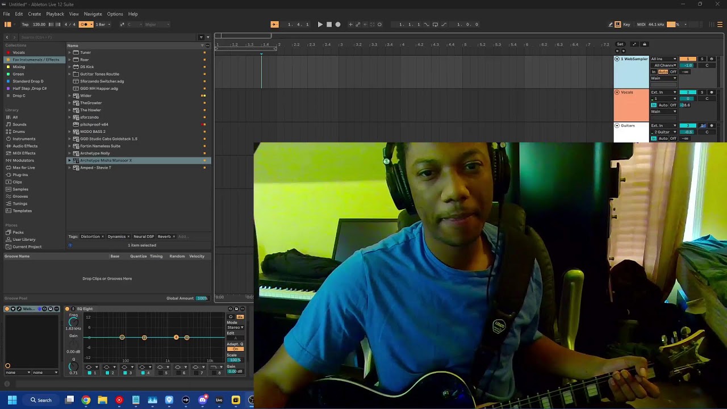
Task: Tap the tempo Tap button
Action: click(x=25, y=24)
